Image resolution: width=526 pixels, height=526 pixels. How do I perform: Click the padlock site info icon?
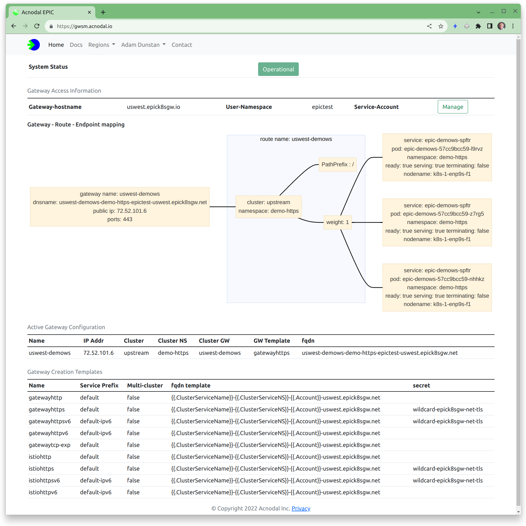tap(51, 26)
